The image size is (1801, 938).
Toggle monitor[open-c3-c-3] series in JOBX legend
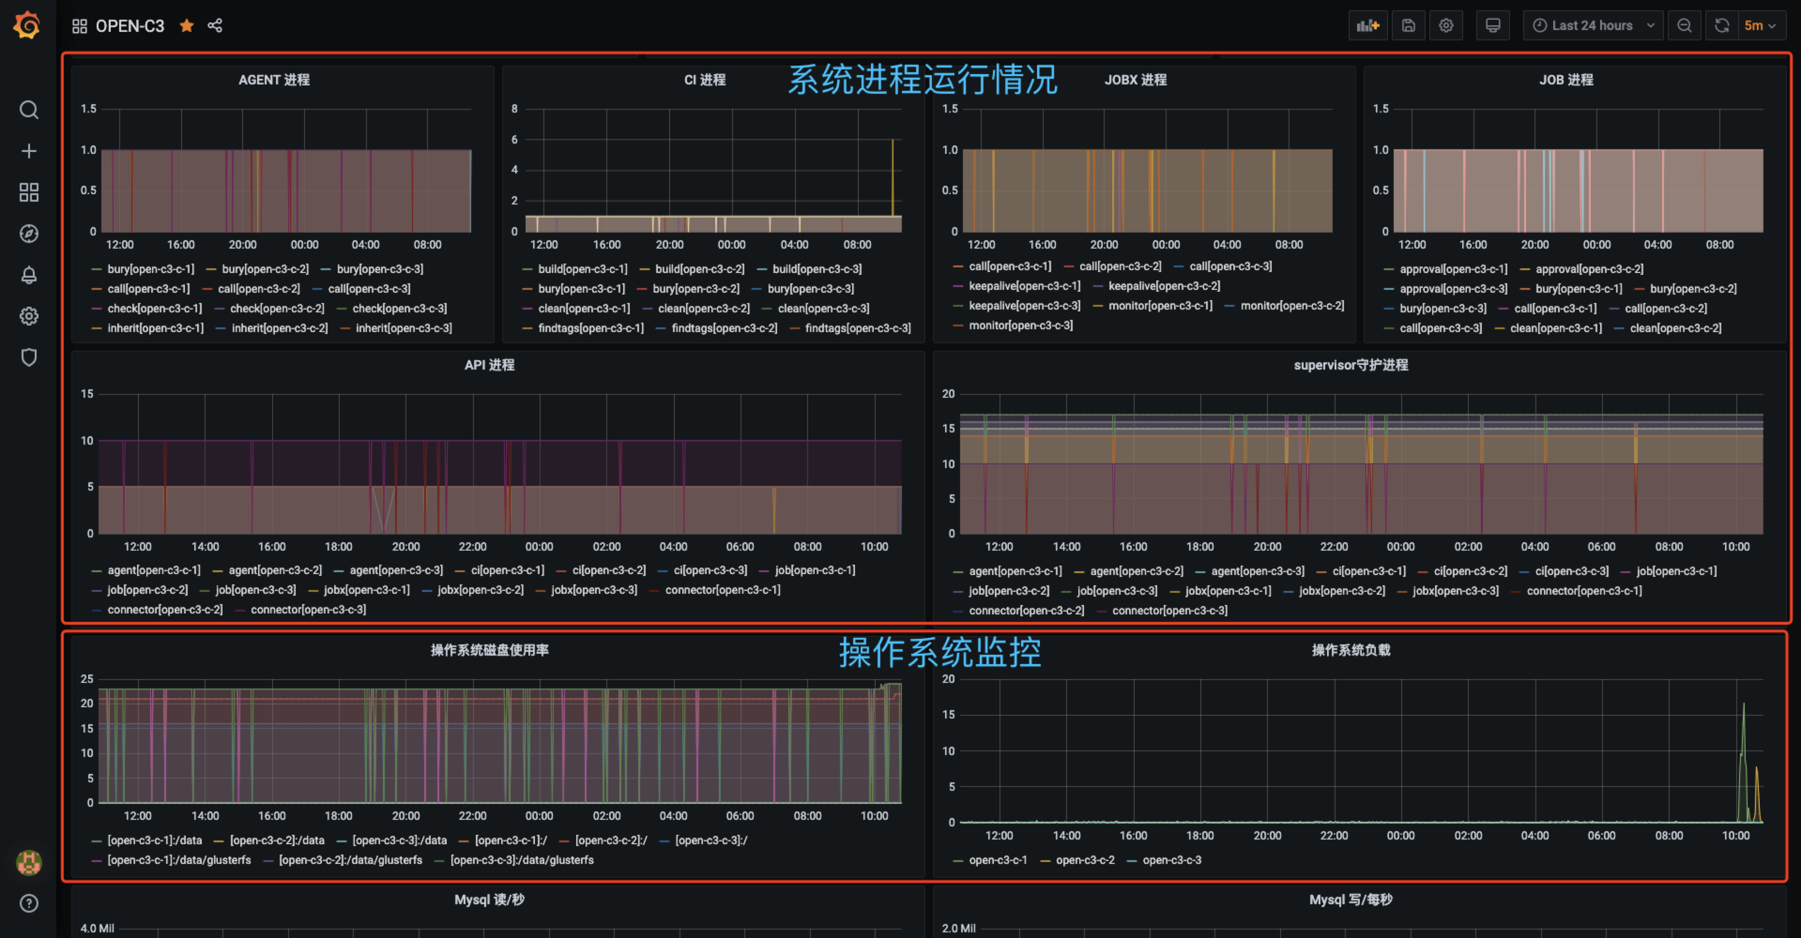point(1021,325)
